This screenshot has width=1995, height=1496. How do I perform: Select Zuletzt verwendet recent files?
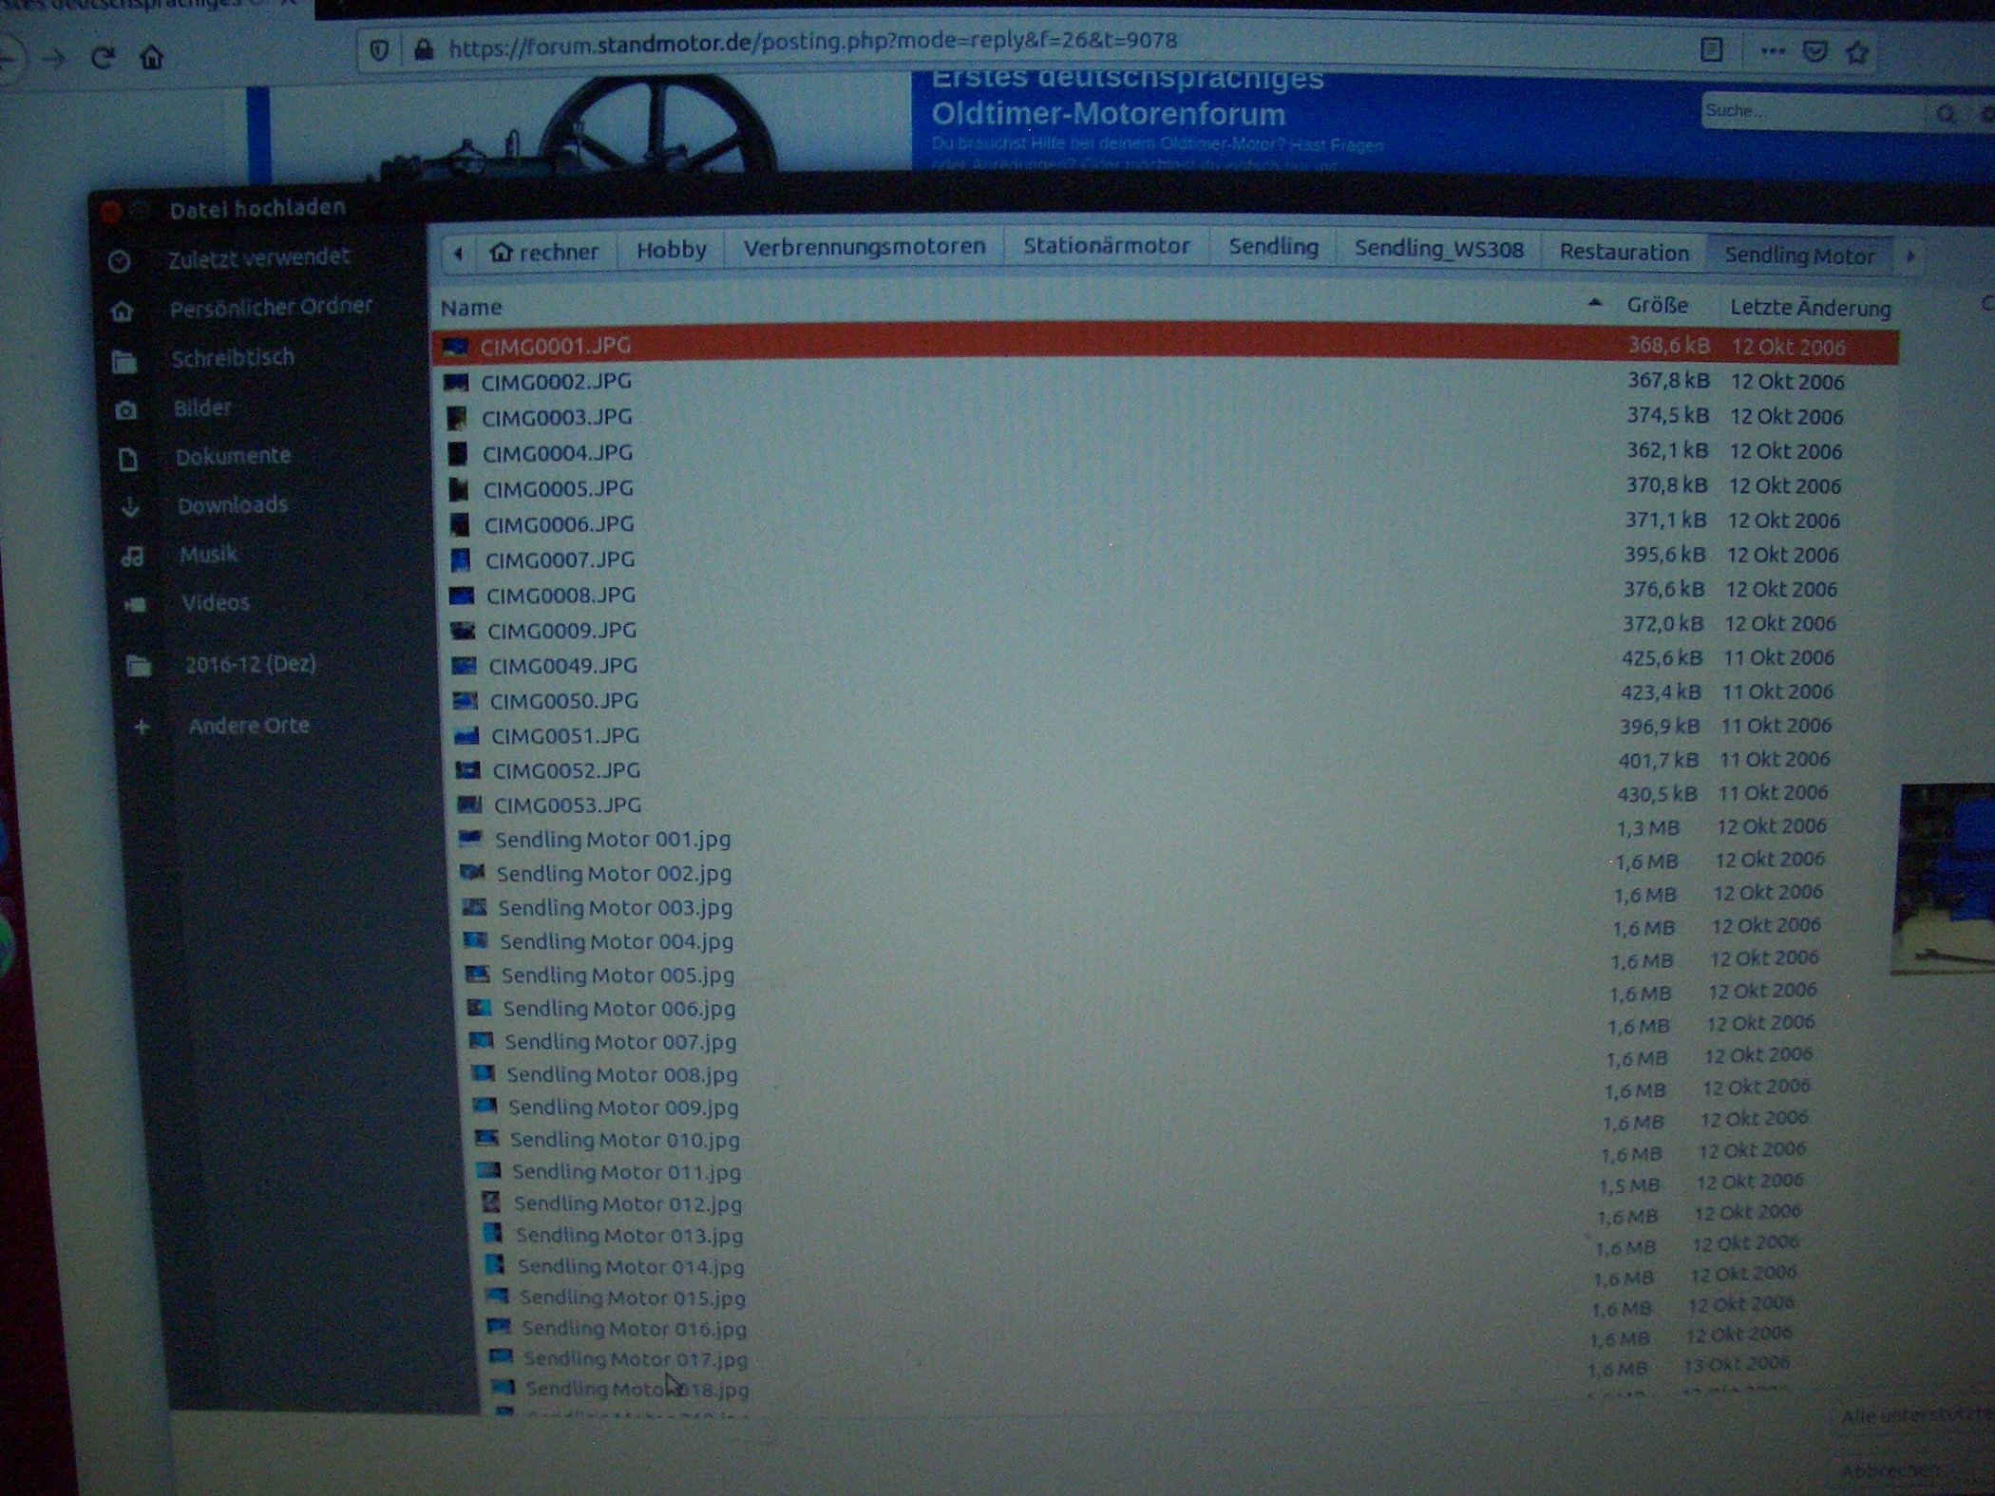click(258, 257)
